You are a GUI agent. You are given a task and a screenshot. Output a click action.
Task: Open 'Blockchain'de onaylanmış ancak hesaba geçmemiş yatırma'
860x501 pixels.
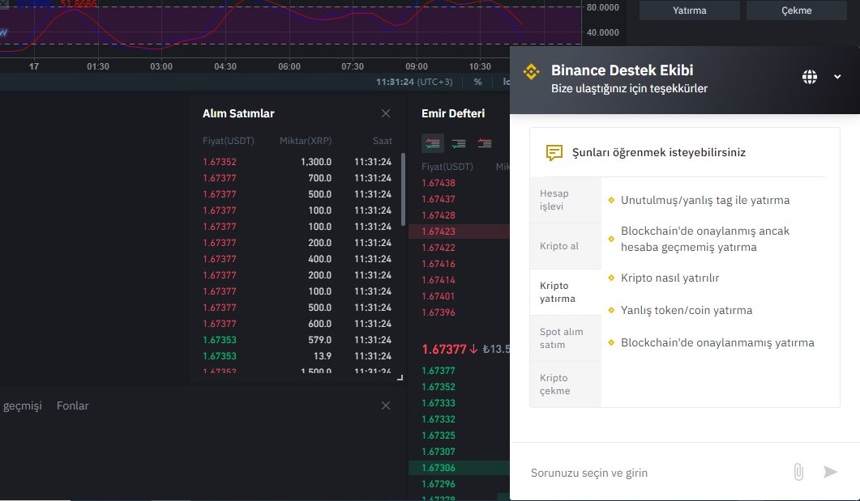tap(705, 239)
